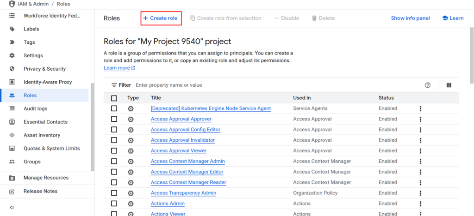Open Asset Inventory from the sidebar
The height and width of the screenshot is (216, 474).
pyautogui.click(x=44, y=135)
